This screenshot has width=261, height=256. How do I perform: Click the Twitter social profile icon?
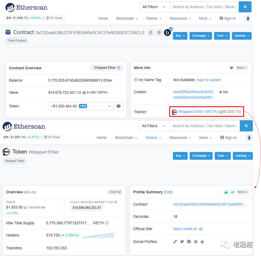coord(182,241)
